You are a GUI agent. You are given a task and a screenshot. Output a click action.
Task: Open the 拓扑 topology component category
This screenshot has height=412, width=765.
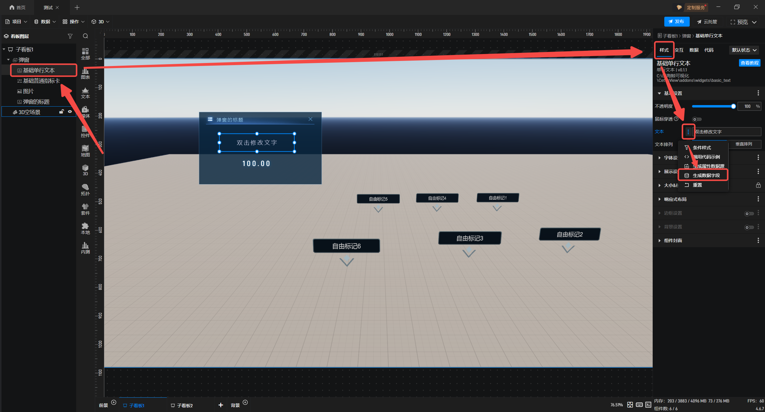click(85, 189)
